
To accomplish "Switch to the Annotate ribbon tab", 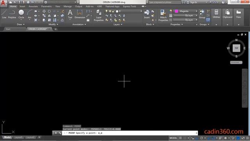I will point(33,6).
